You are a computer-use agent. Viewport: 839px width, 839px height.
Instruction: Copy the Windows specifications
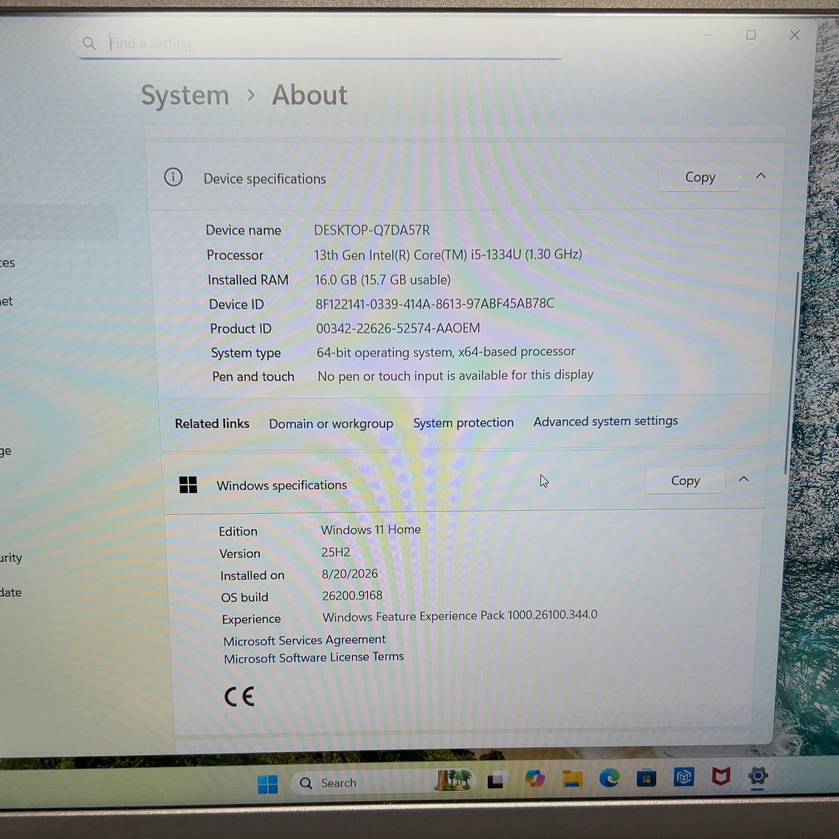685,481
